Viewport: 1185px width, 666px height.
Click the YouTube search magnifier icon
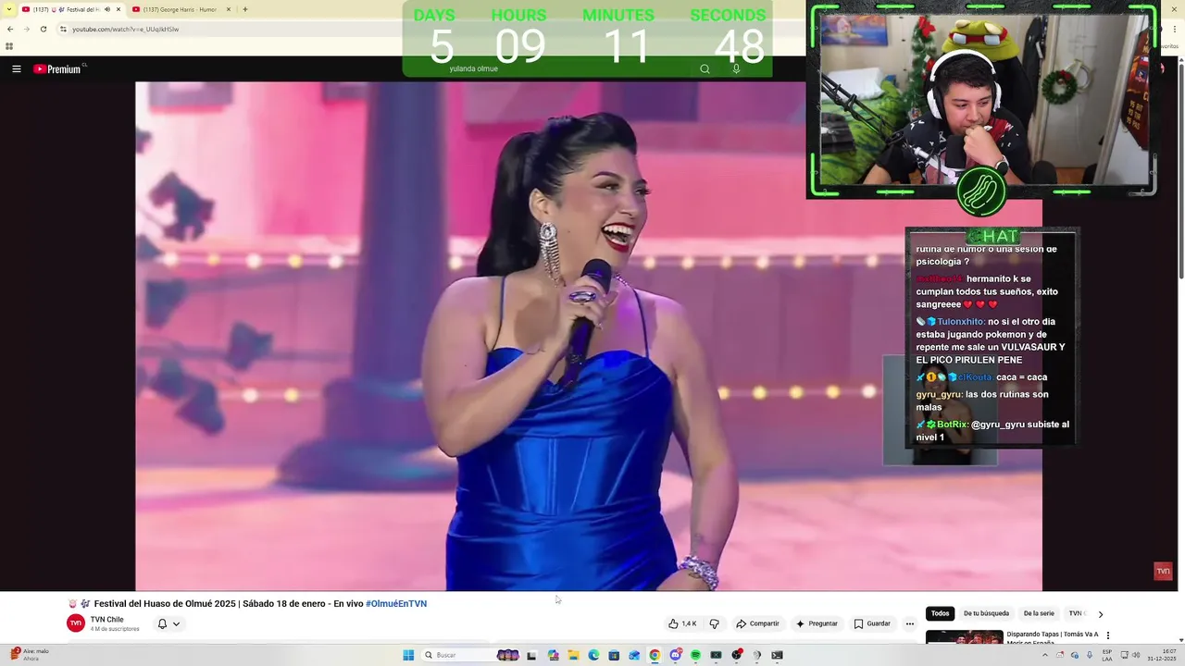705,68
